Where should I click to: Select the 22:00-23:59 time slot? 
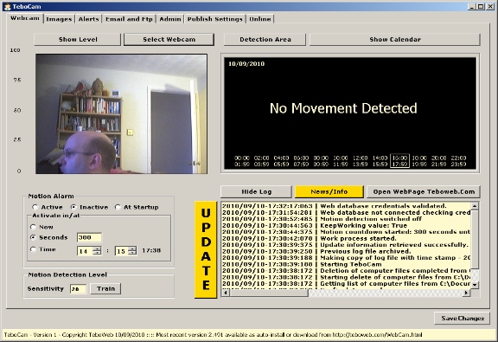point(458,161)
